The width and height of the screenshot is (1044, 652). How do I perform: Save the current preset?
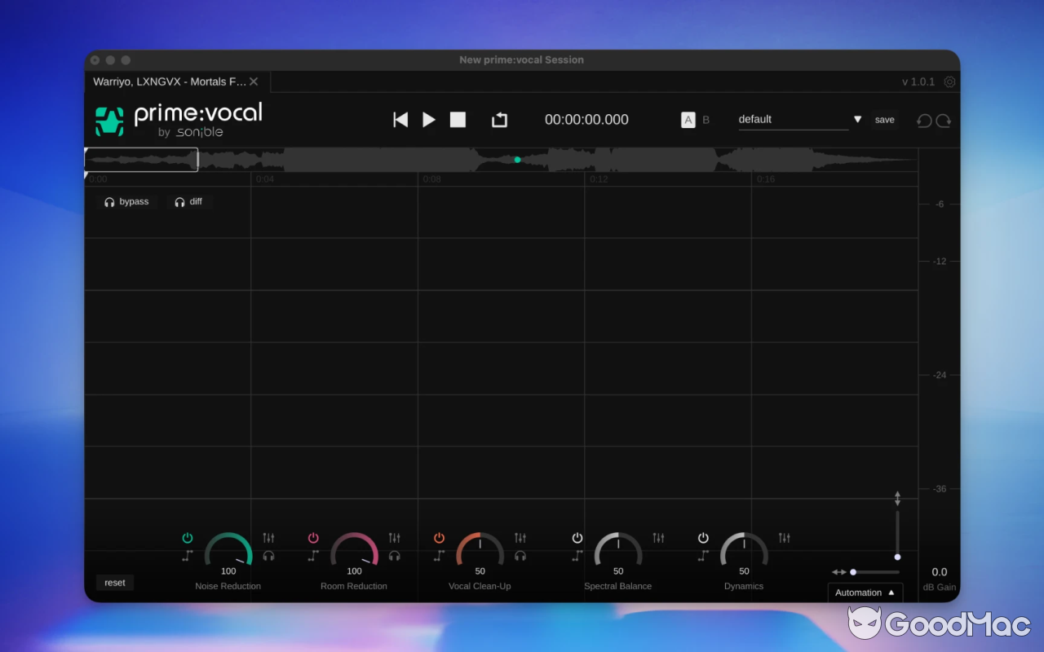(x=884, y=120)
